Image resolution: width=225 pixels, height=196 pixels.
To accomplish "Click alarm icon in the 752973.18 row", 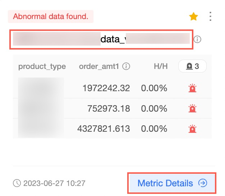I will 192,108.
